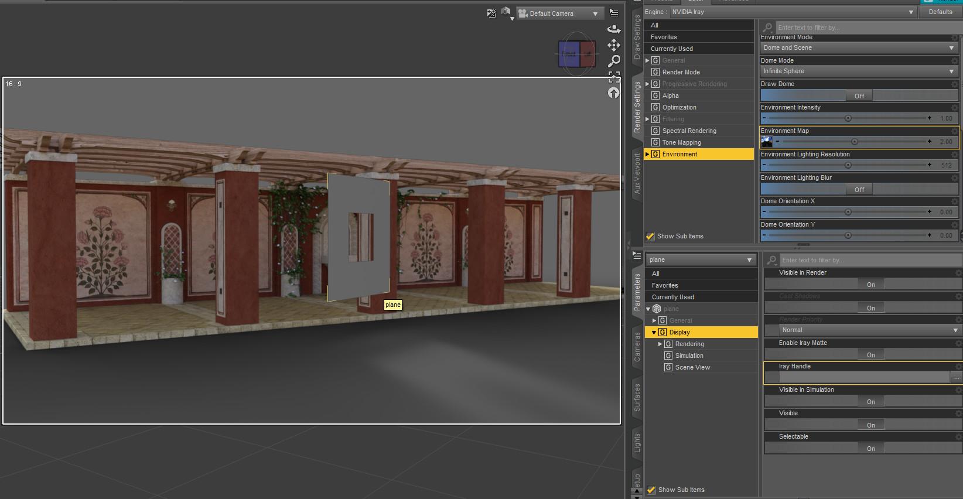Image resolution: width=963 pixels, height=499 pixels.
Task: Open the Environment Intensity gear settings
Action: tap(954, 108)
